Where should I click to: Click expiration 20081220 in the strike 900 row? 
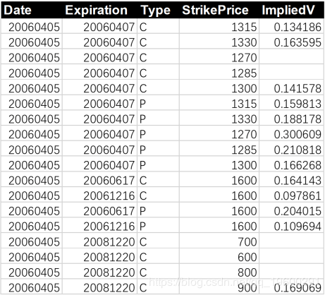109,288
